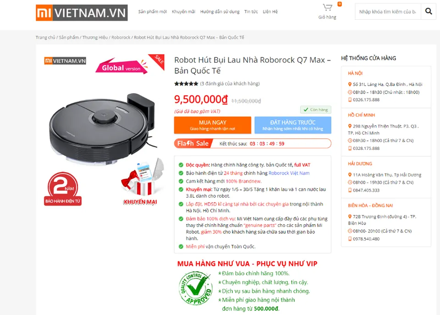The image size is (440, 315).
Task: Click the search magnifier icon
Action: click(429, 11)
